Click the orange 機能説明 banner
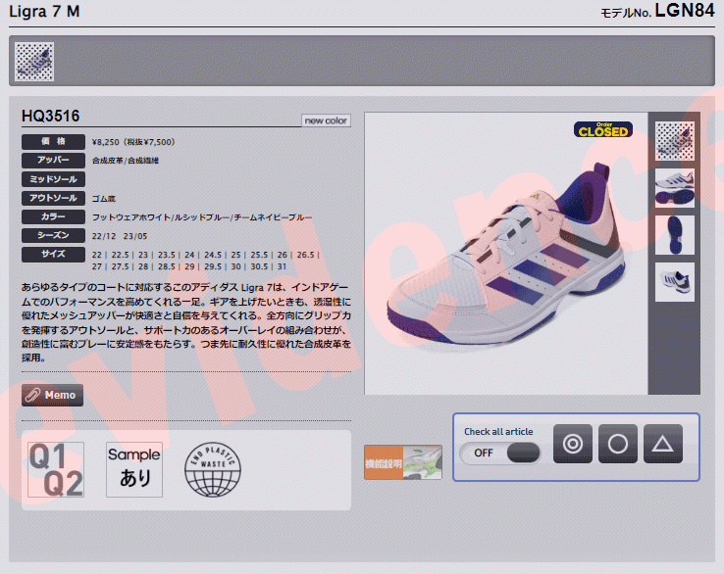 pos(403,462)
